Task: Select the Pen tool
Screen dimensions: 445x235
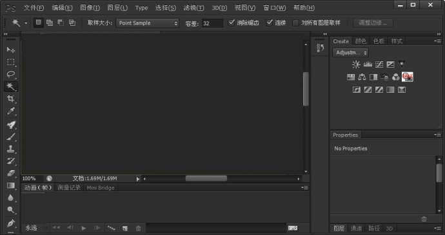Action: (11, 223)
